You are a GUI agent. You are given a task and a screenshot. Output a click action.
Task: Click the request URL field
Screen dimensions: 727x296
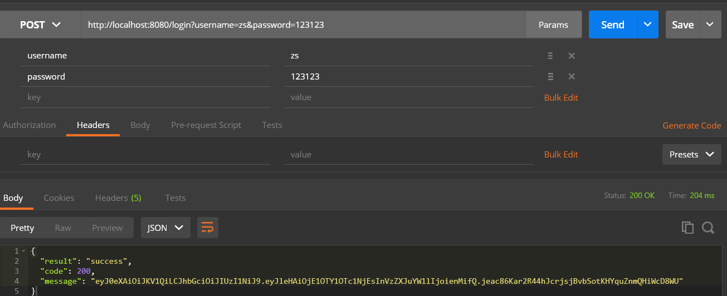click(x=303, y=24)
